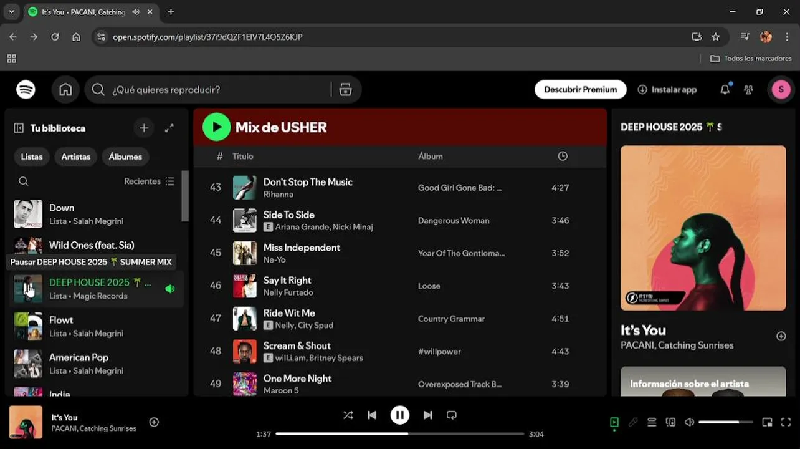Open album Country Grammar
Viewport: 800px width, 449px height.
click(451, 319)
